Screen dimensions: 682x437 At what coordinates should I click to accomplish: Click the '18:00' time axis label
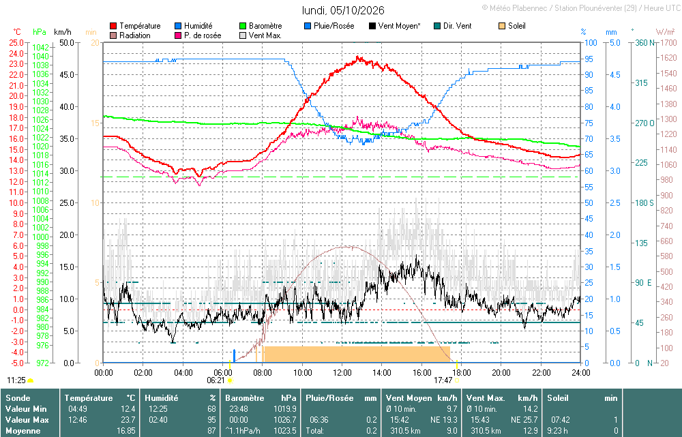click(462, 373)
